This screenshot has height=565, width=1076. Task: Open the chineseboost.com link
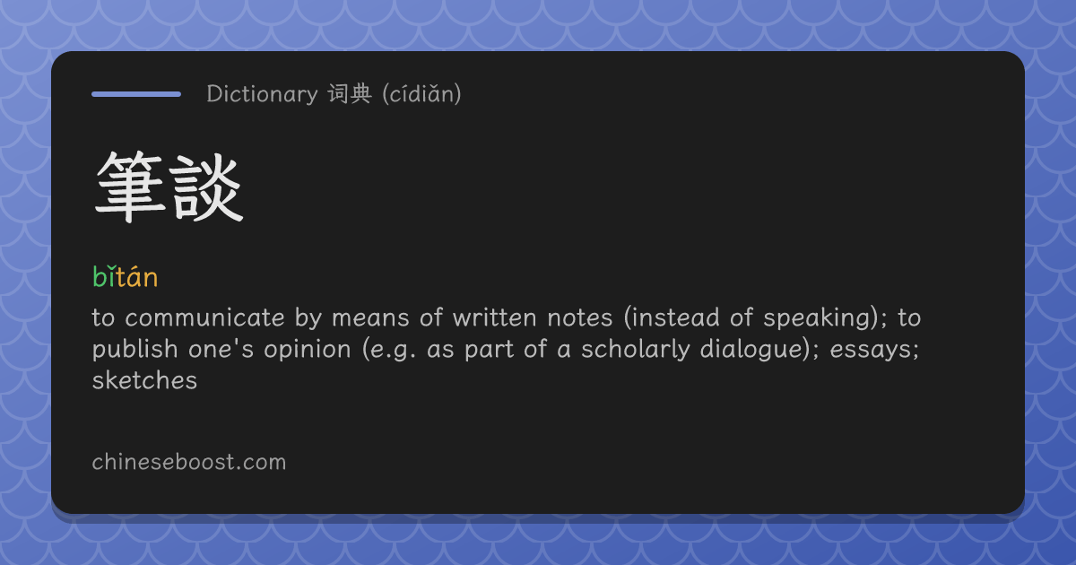coord(189,463)
